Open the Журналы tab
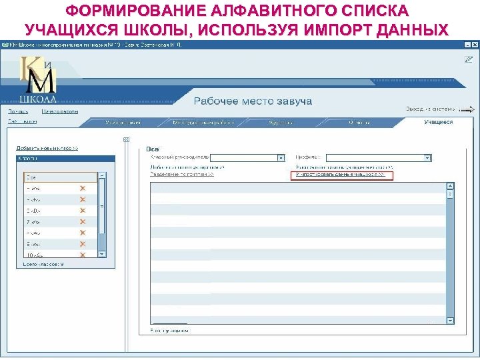Image resolution: width=480 pixels, height=360 pixels. [x=280, y=123]
